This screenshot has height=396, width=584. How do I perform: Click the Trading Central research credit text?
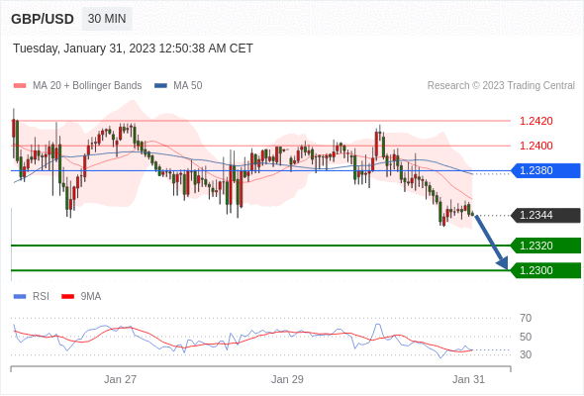501,86
